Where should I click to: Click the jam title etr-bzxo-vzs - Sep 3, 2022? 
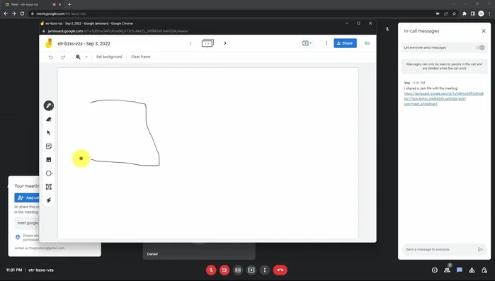84,44
